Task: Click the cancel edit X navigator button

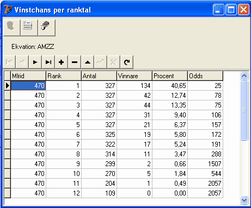Action: coord(114,62)
